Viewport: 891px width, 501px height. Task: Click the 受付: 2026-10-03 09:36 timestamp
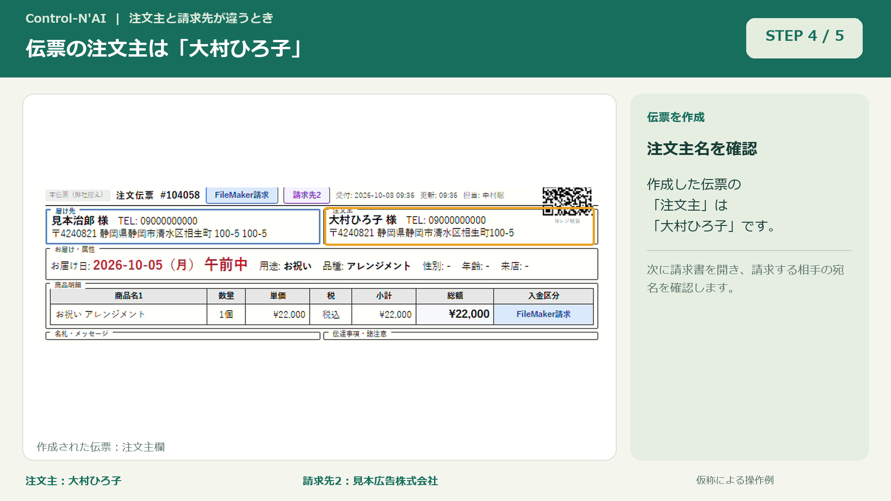click(x=375, y=195)
